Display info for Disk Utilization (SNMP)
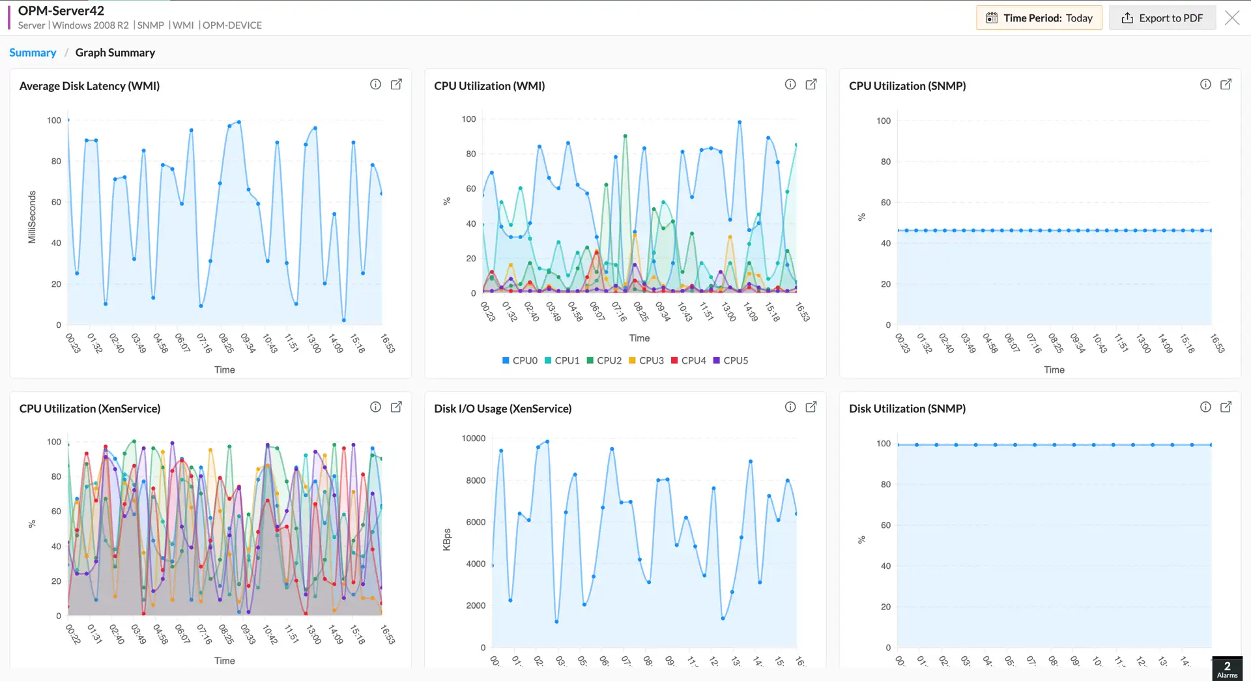Image resolution: width=1251 pixels, height=681 pixels. pyautogui.click(x=1205, y=407)
